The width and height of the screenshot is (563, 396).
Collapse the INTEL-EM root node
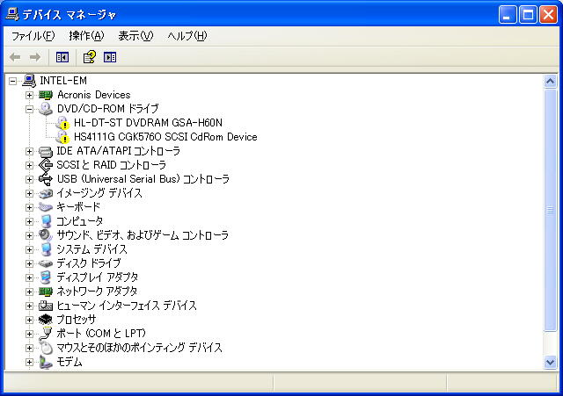click(12, 81)
